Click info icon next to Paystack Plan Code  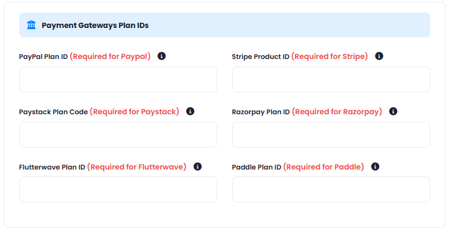[x=191, y=111]
